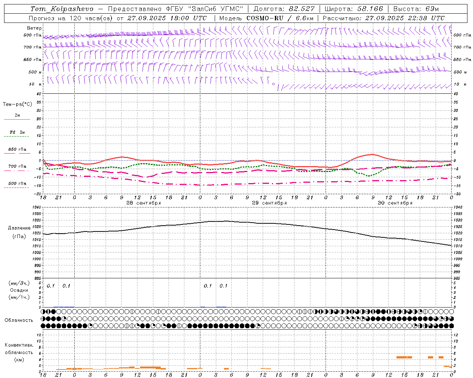Click the dash-dot legend line under 700 гПа

[17, 171]
